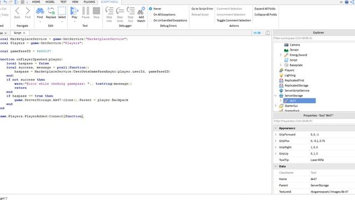Open the HOME ribbon tab
The height and width of the screenshot is (200, 355).
click(x=36, y=2)
